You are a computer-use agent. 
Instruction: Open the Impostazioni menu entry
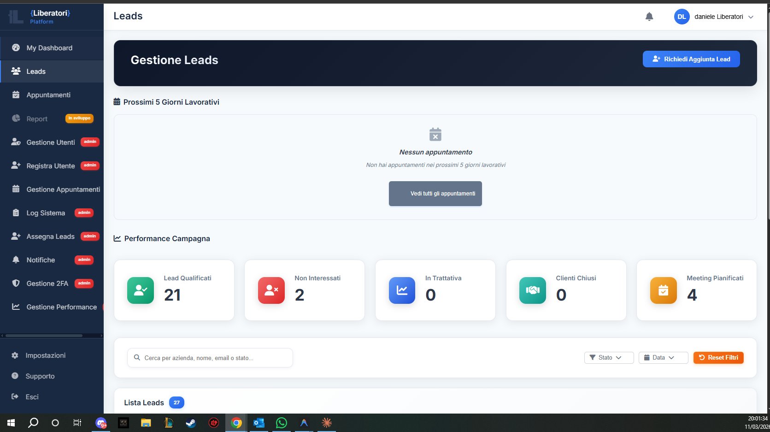point(46,355)
